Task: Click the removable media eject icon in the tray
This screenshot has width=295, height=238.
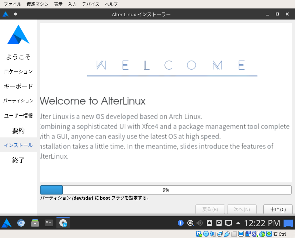Action: click(x=209, y=223)
